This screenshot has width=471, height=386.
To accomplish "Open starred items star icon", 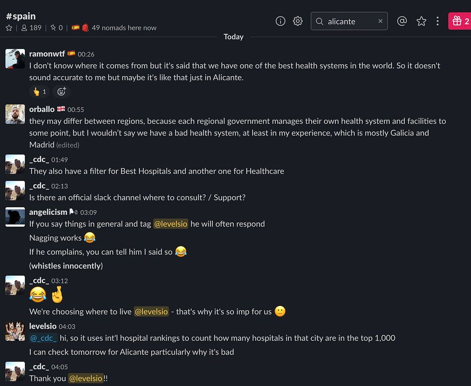I will 421,21.
